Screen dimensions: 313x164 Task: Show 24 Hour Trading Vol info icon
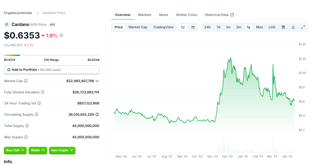(39, 103)
